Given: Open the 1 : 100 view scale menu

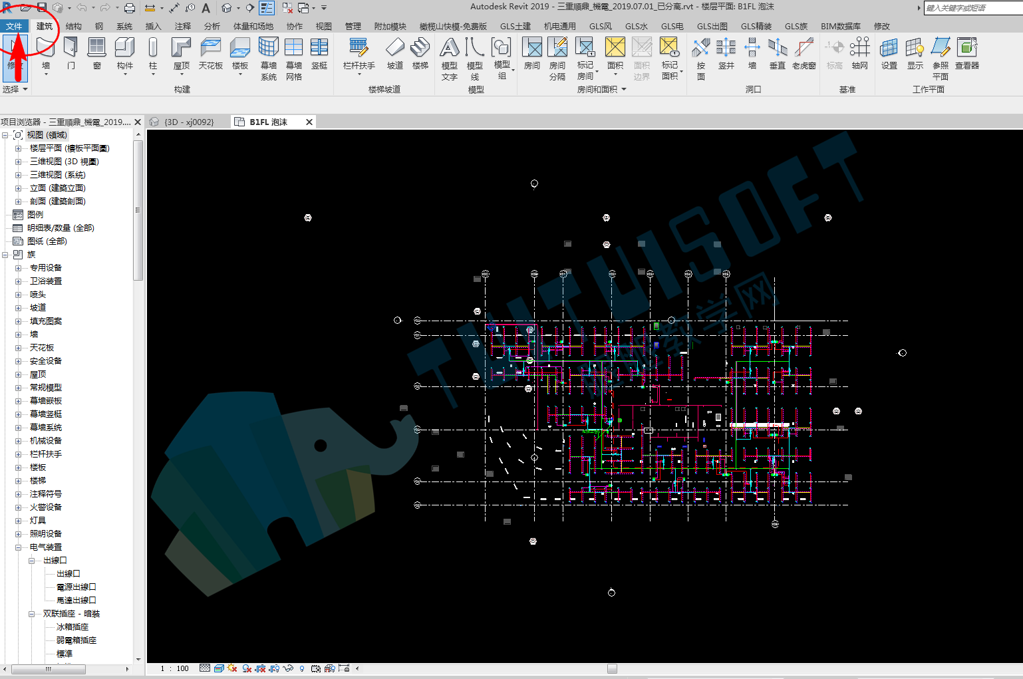Looking at the screenshot, I should (174, 668).
